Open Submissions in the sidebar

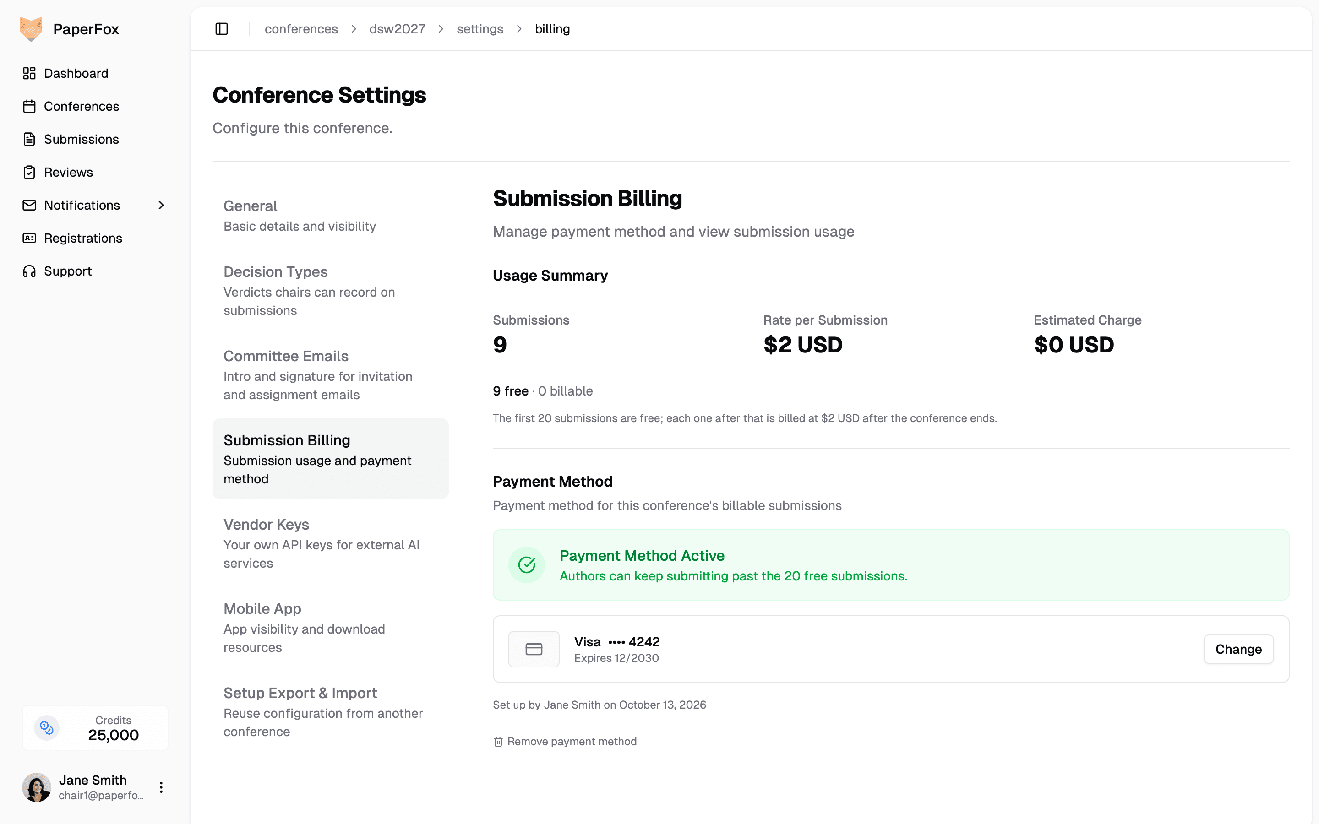[x=95, y=139]
